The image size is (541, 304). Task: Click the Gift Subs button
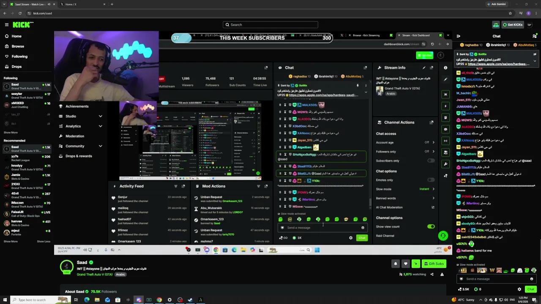pyautogui.click(x=434, y=264)
